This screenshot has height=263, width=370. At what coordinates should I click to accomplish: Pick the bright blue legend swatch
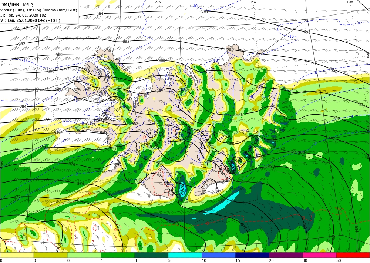pos(219,255)
